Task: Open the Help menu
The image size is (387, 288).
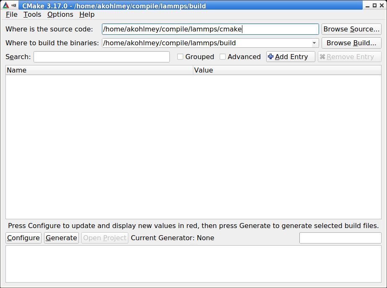Action: pyautogui.click(x=87, y=14)
